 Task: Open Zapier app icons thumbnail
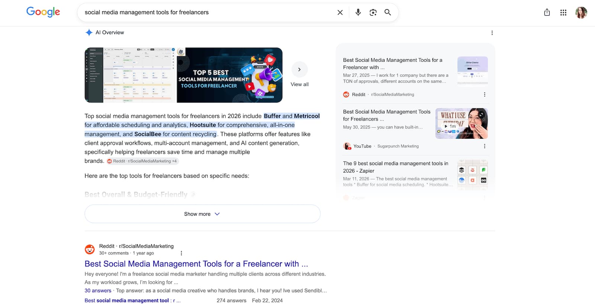(x=473, y=175)
